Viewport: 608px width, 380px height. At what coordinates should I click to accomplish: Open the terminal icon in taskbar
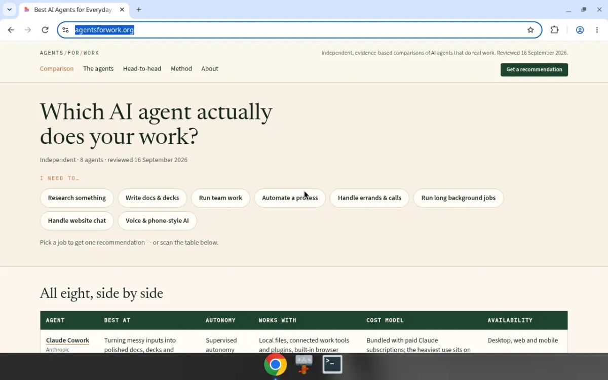pos(332,364)
